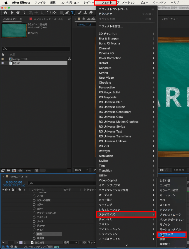Click the BG.tif preview thumbnail

point(14,30)
